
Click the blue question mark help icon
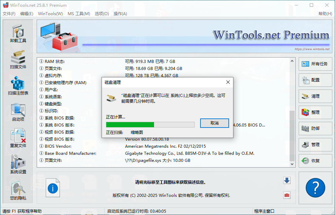(315, 188)
